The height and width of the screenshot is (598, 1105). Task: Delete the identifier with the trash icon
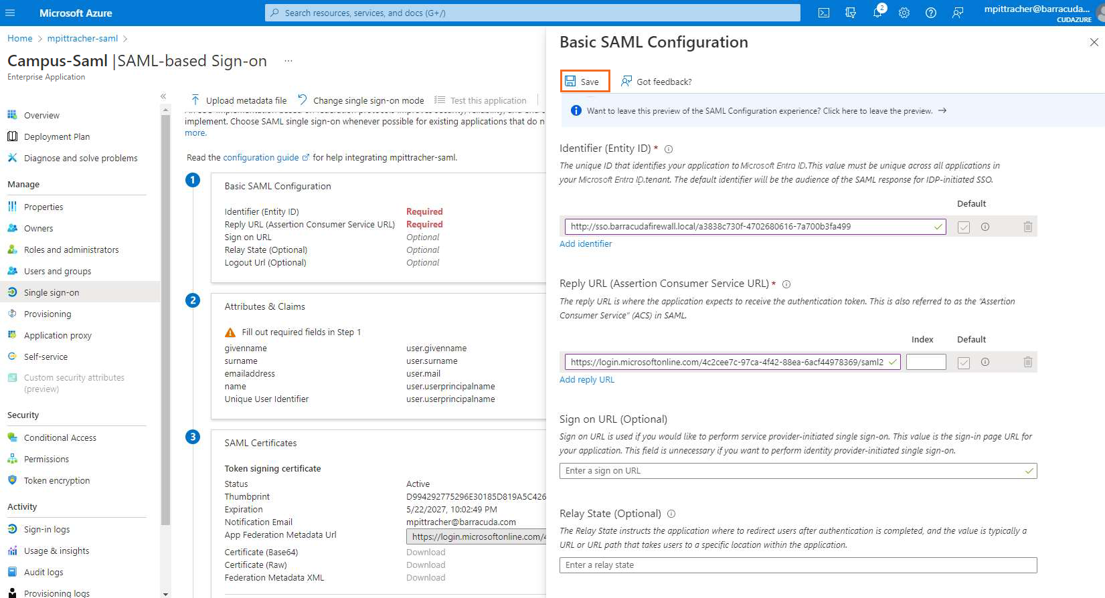1028,227
